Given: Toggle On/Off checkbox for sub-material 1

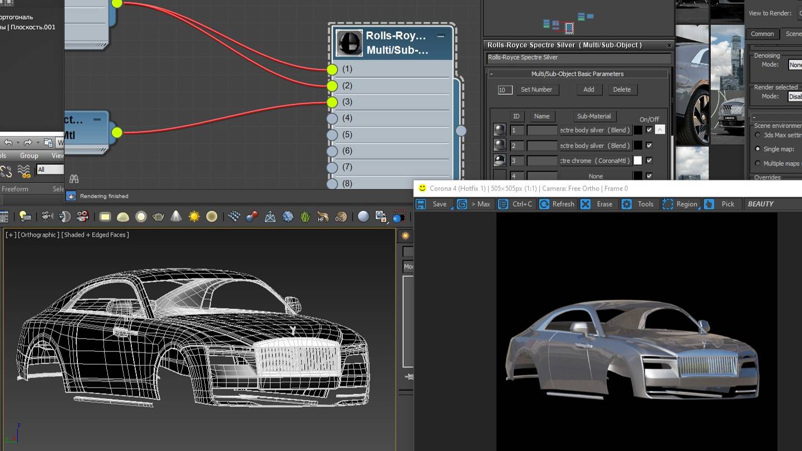Looking at the screenshot, I should click(649, 130).
